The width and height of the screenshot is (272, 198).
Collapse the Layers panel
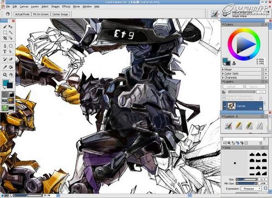223,81
